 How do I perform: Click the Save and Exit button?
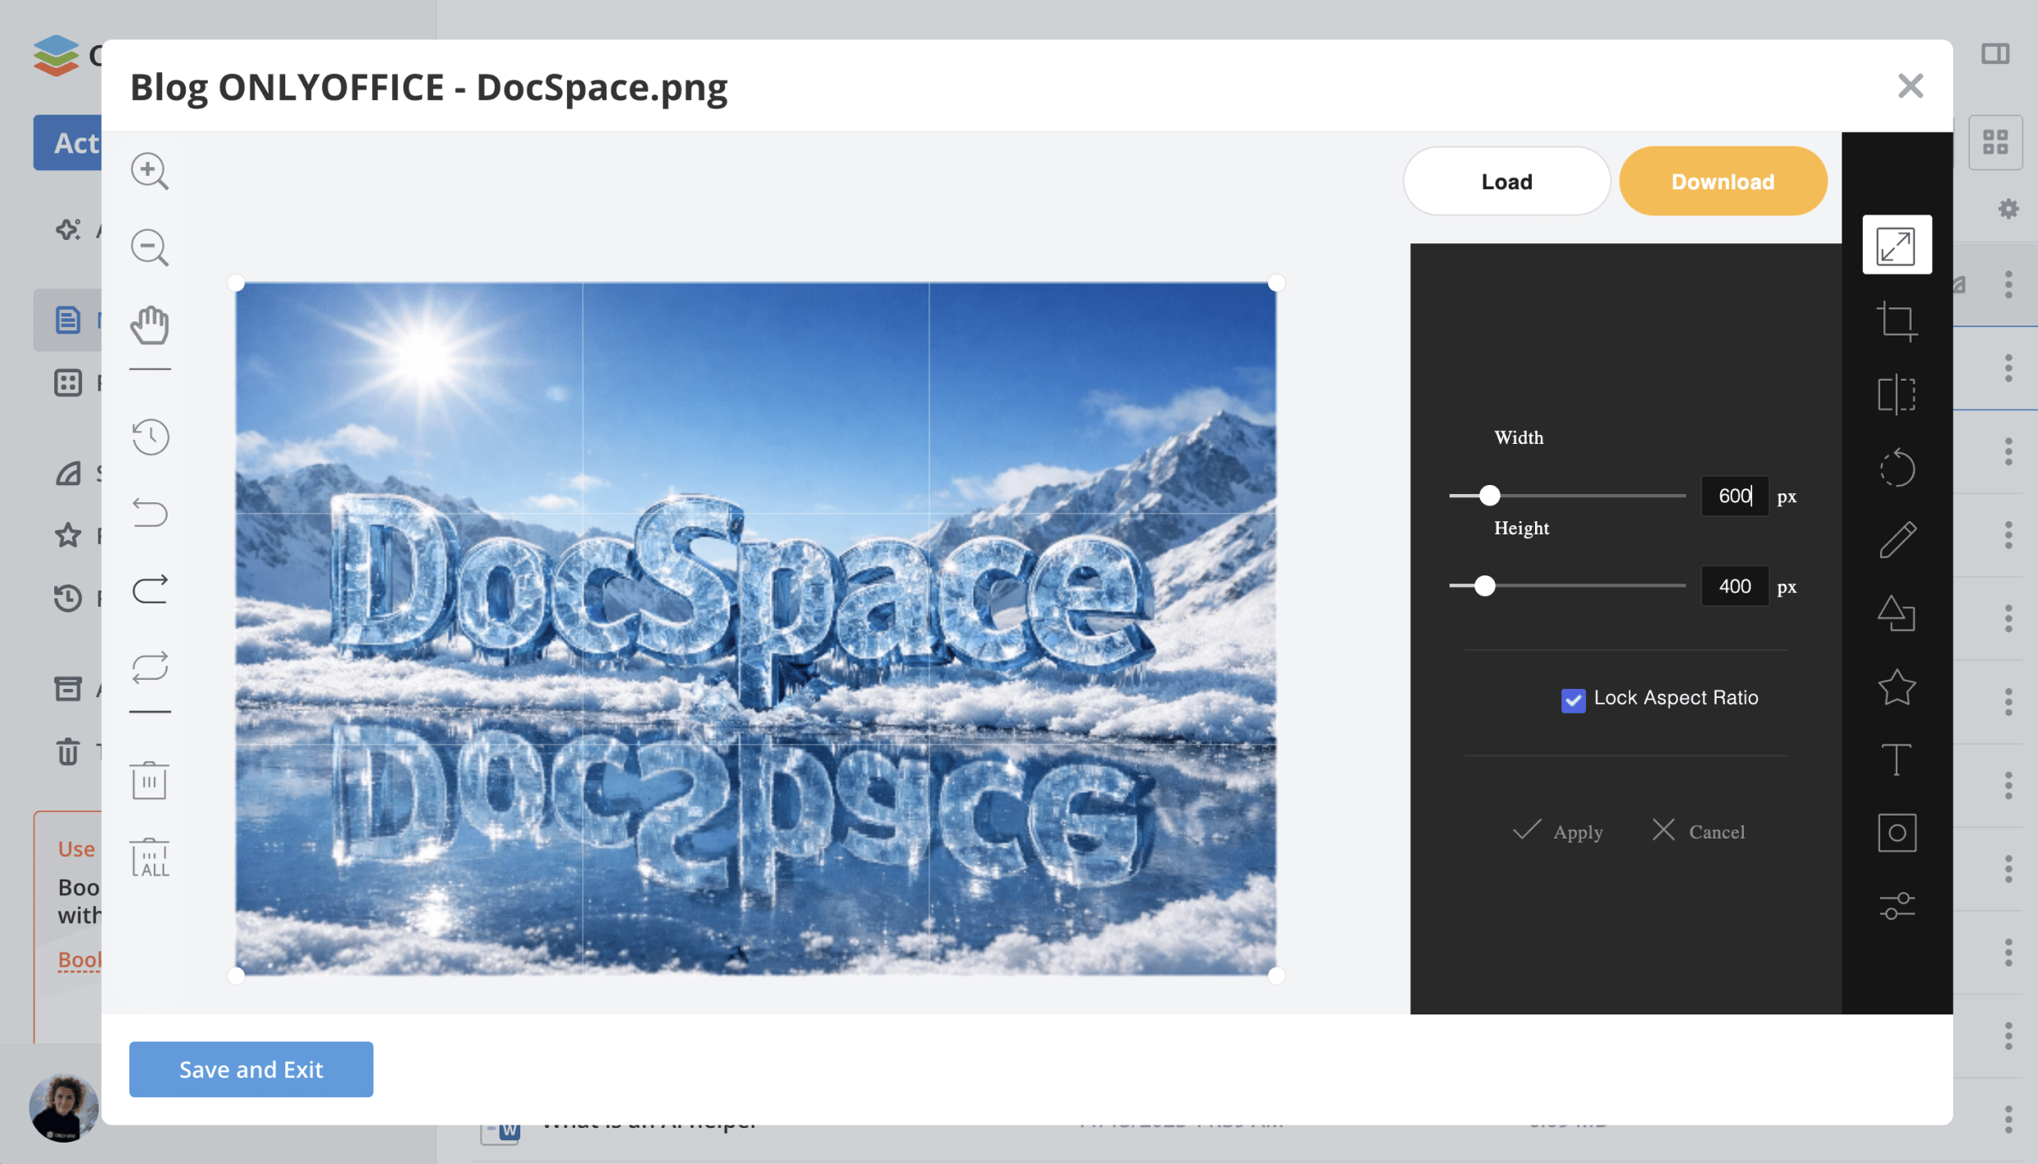tap(251, 1069)
